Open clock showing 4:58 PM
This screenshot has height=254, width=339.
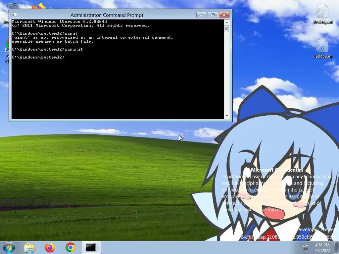(x=322, y=248)
